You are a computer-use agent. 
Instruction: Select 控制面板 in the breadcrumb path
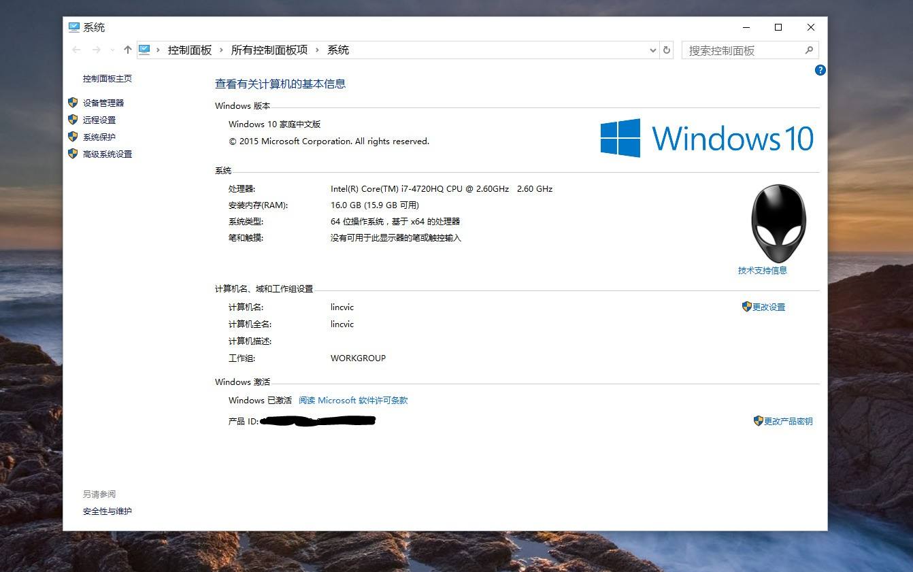[190, 50]
